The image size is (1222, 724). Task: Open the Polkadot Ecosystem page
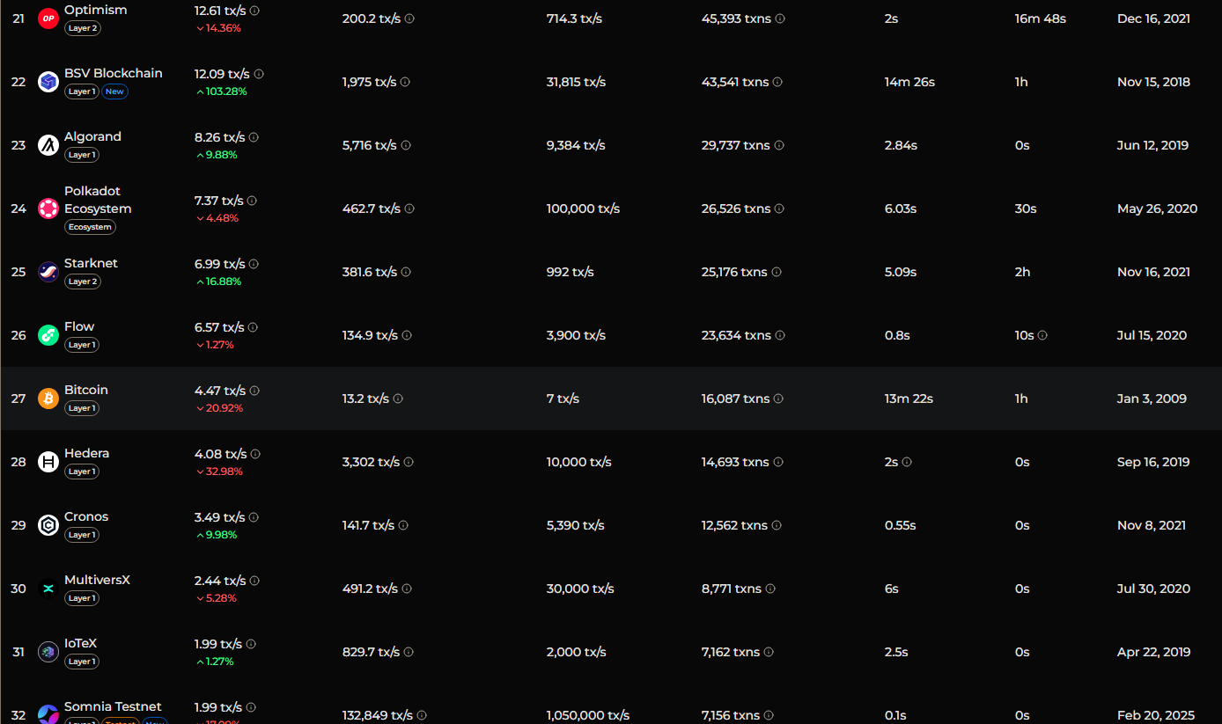[98, 200]
